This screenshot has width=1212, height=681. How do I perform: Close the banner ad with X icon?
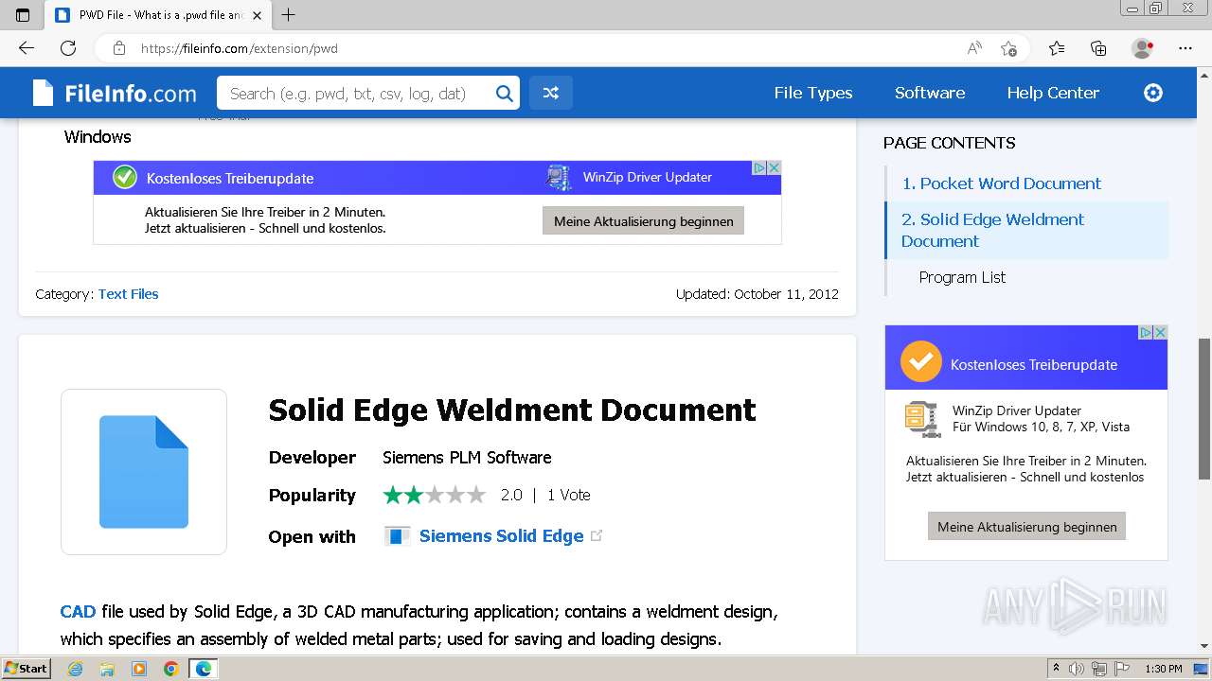774,167
